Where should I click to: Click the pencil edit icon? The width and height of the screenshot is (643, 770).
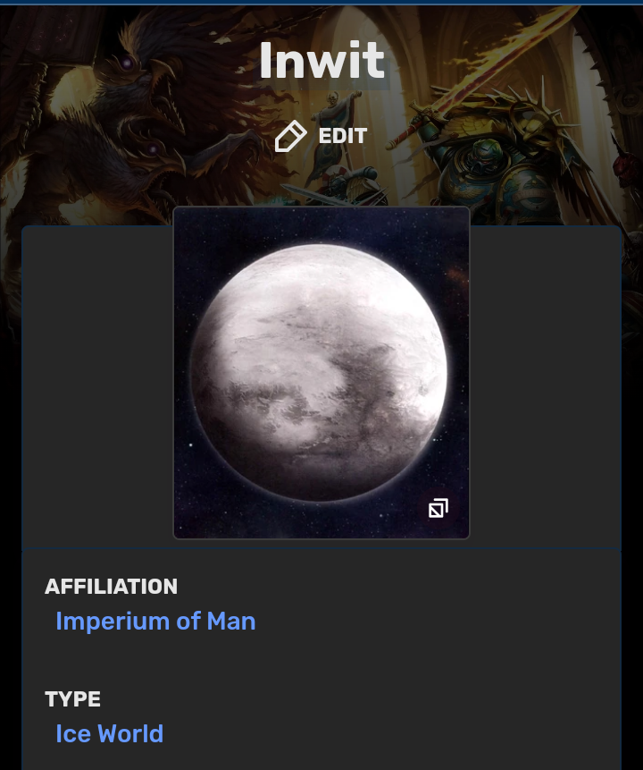(290, 136)
